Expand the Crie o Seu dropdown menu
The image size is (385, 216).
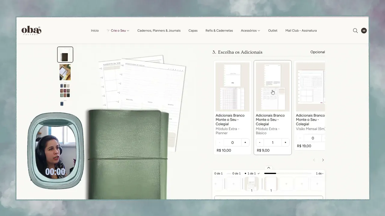(118, 31)
